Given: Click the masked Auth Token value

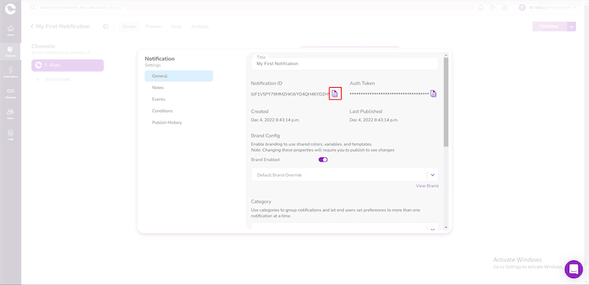Looking at the screenshot, I should (x=389, y=94).
